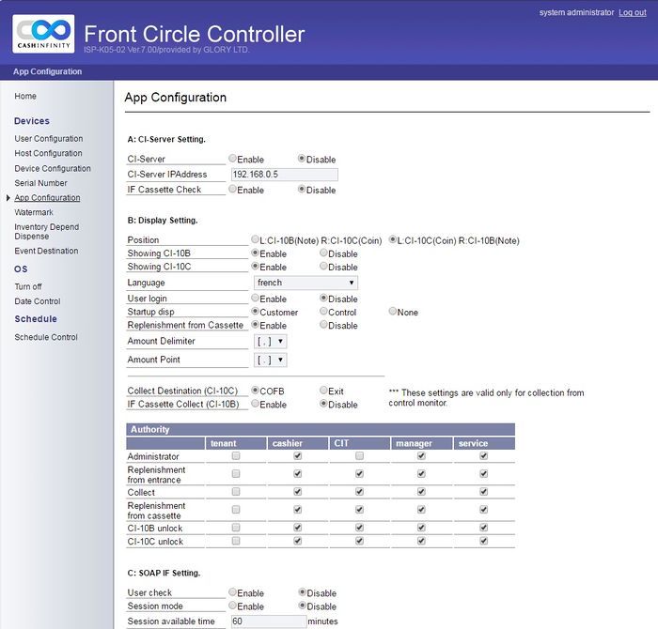The height and width of the screenshot is (629, 658).
Task: Open the Amount Delimiter dropdown
Action: click(x=271, y=341)
